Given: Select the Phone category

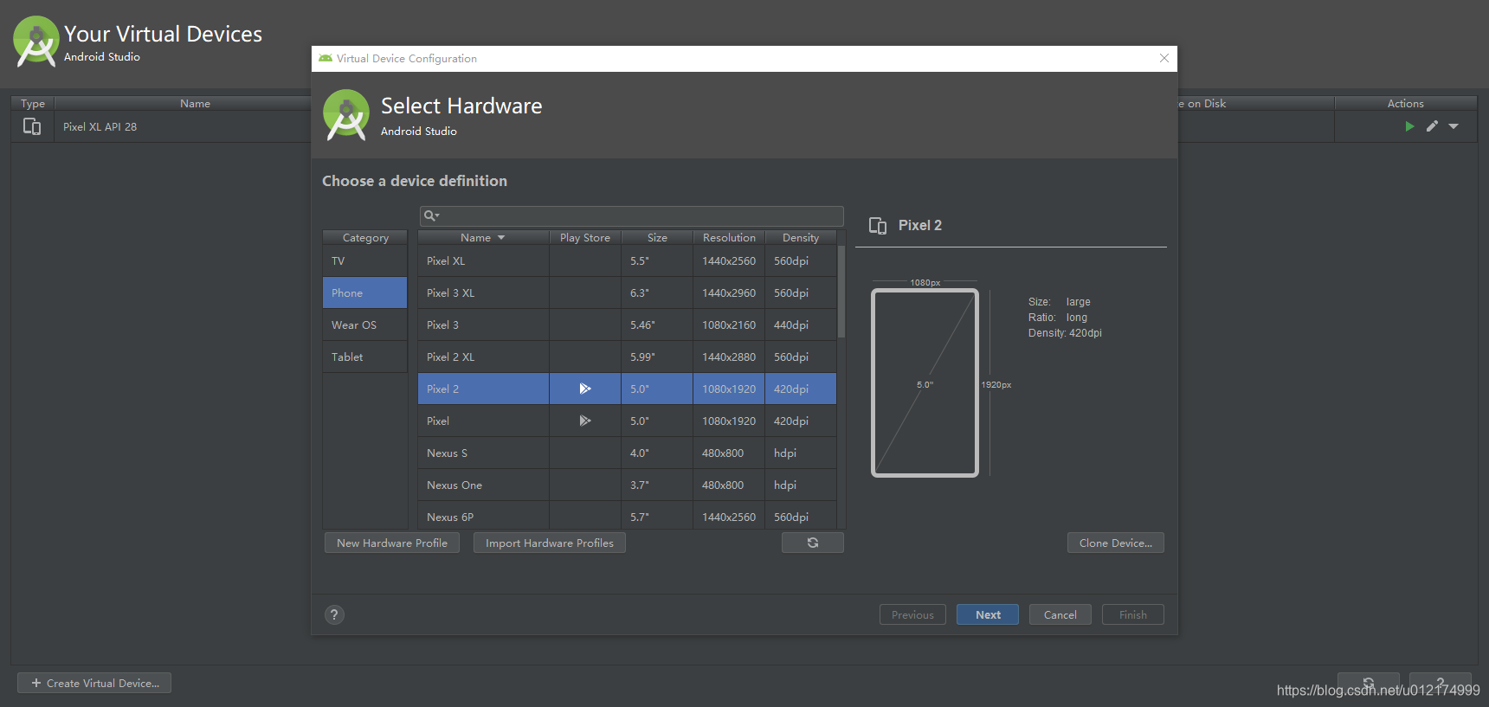Looking at the screenshot, I should (364, 292).
